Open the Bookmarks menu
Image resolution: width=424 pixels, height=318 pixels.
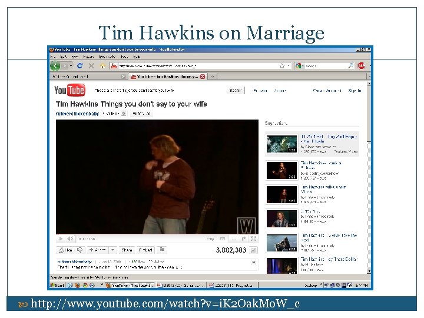point(107,57)
